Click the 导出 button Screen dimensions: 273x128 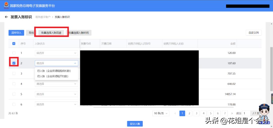click(31, 33)
